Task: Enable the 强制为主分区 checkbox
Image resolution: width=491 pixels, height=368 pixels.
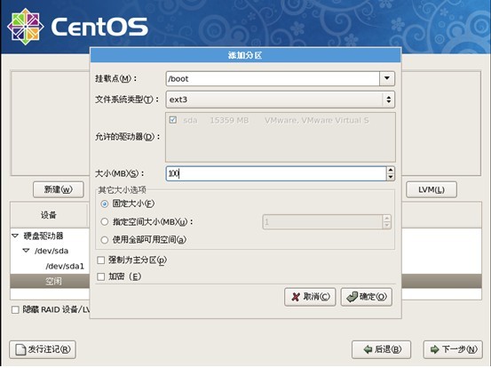Action: (101, 260)
